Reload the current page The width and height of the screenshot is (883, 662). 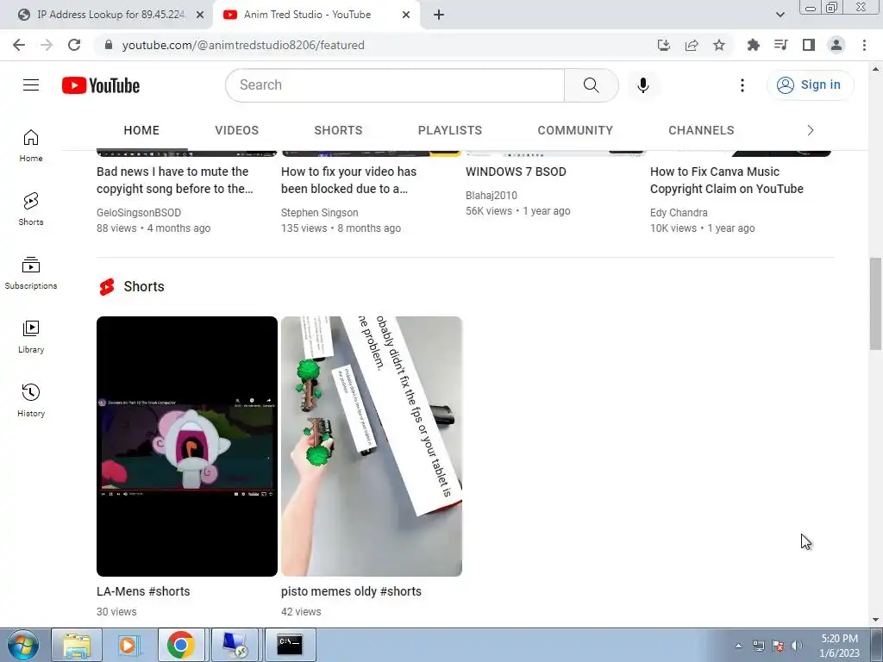pos(74,45)
